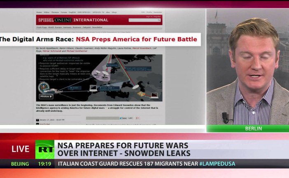Screen dimensions: 289x178
Task: Click the Mobile link at top right
Action: 149,12
